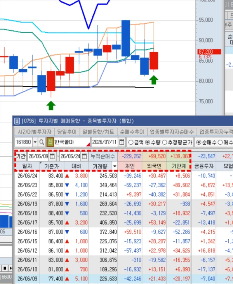Click the numbered '1' window icon in title bar

point(17,121)
